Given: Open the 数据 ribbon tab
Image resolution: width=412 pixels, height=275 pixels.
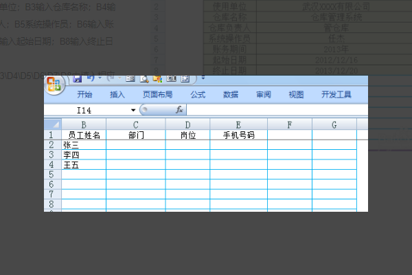Looking at the screenshot, I should (x=231, y=94).
